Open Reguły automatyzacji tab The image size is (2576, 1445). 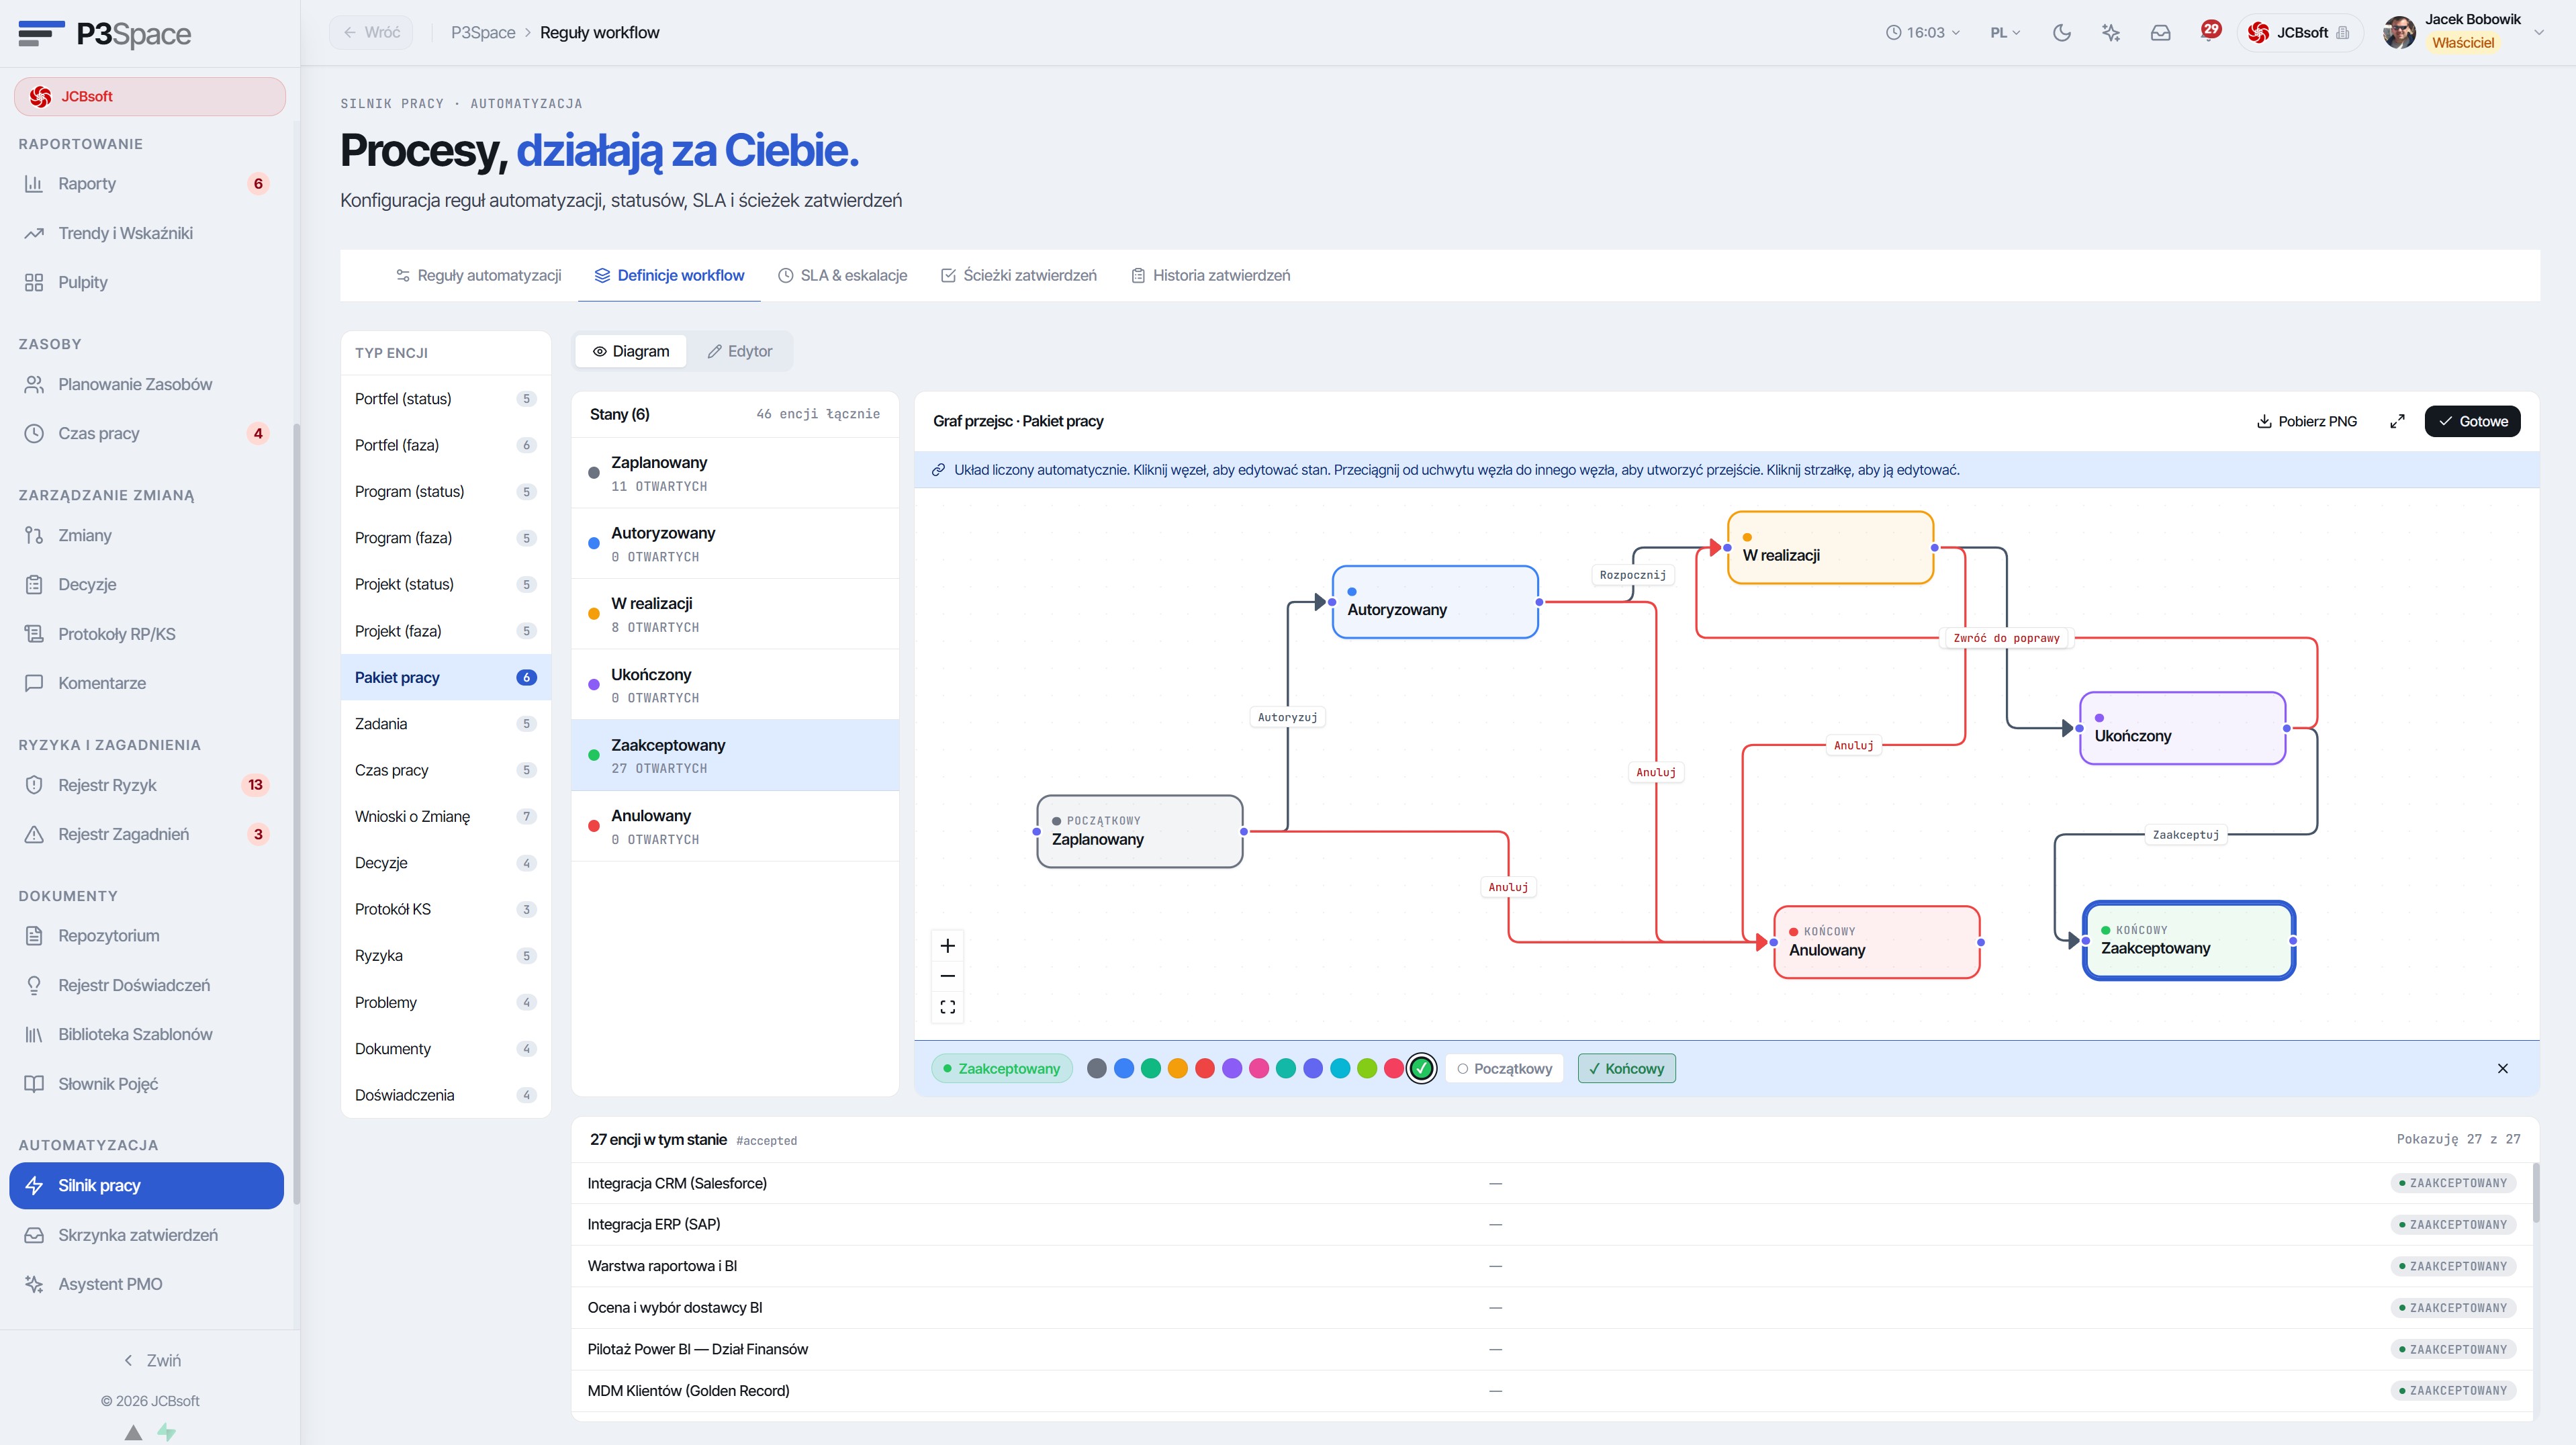[x=478, y=276]
